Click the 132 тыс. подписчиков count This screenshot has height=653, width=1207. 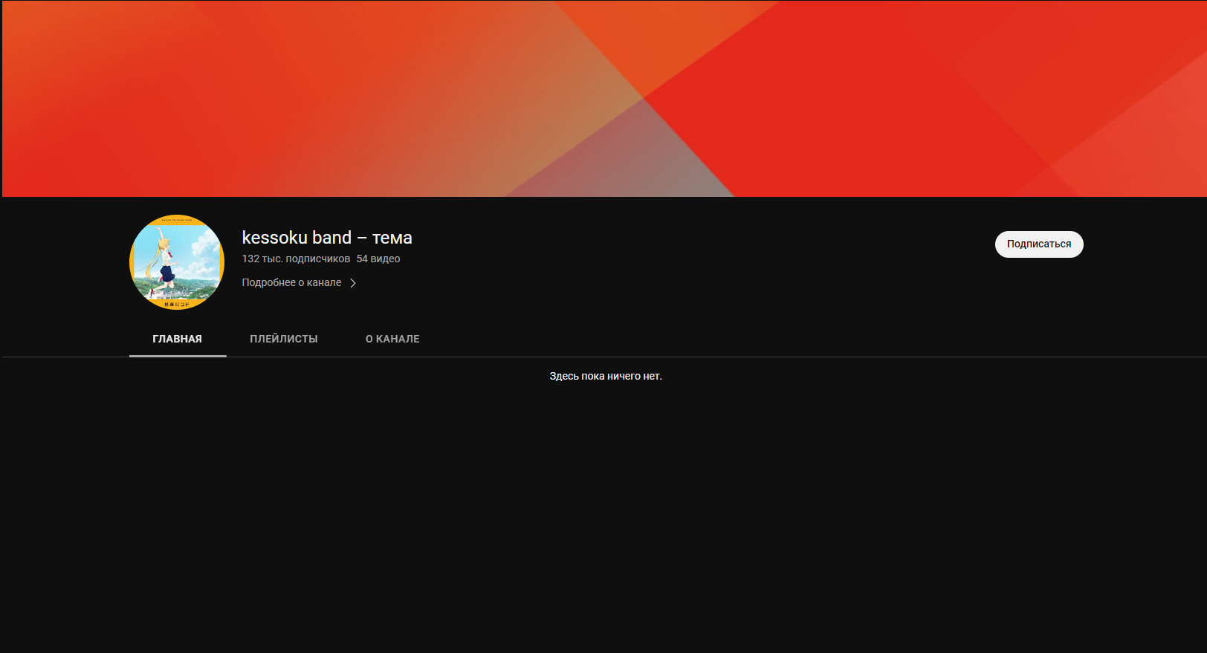tap(295, 259)
